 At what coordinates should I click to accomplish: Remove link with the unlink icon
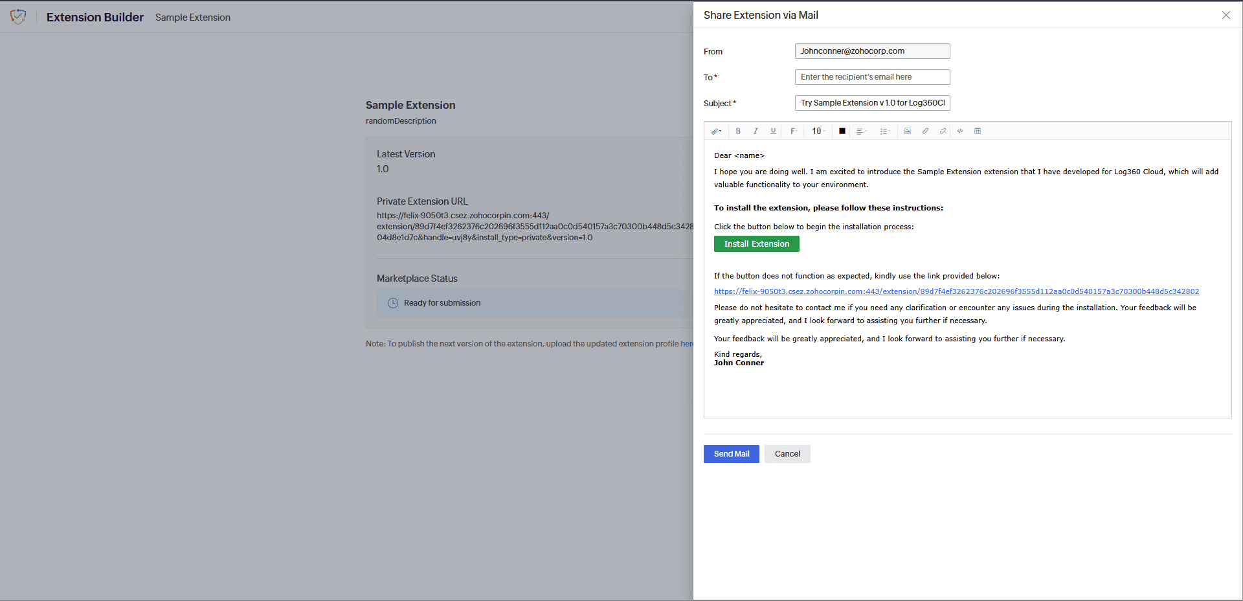(943, 131)
